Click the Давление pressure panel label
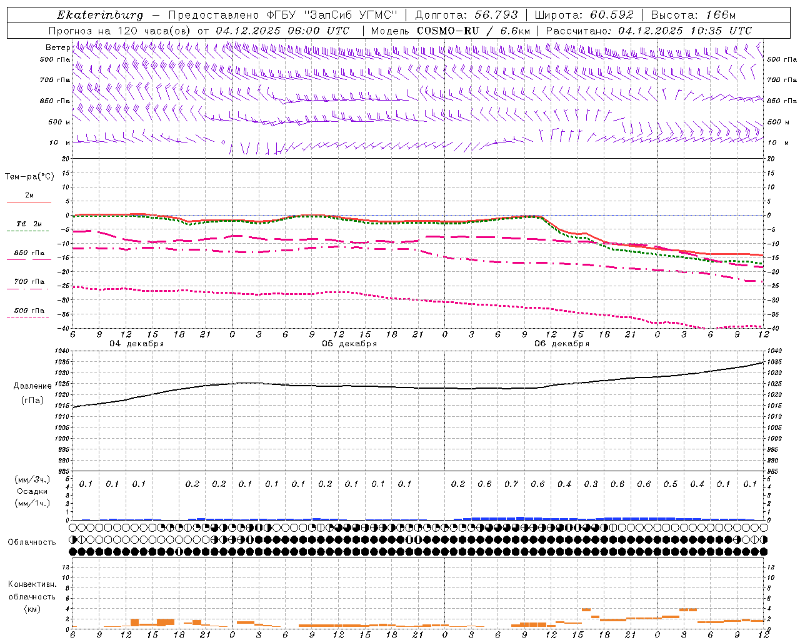This screenshot has height=640, width=800. click(x=32, y=386)
